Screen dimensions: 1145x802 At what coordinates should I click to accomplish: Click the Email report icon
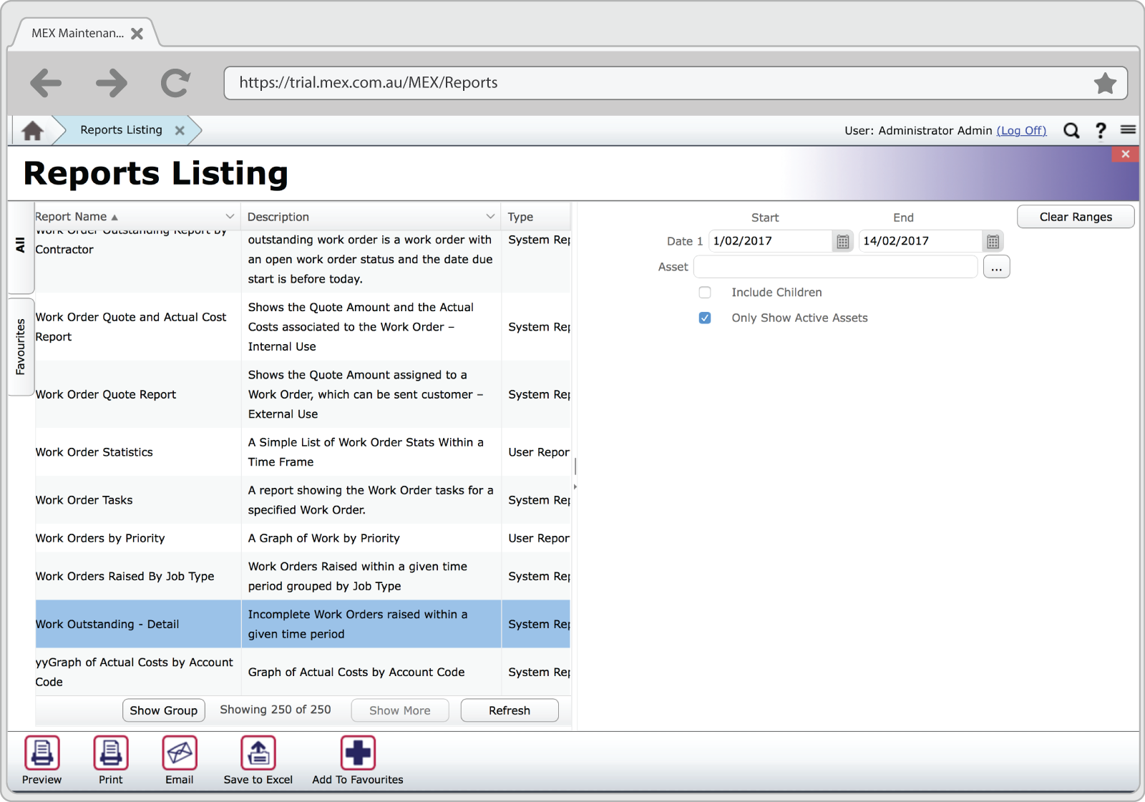180,753
